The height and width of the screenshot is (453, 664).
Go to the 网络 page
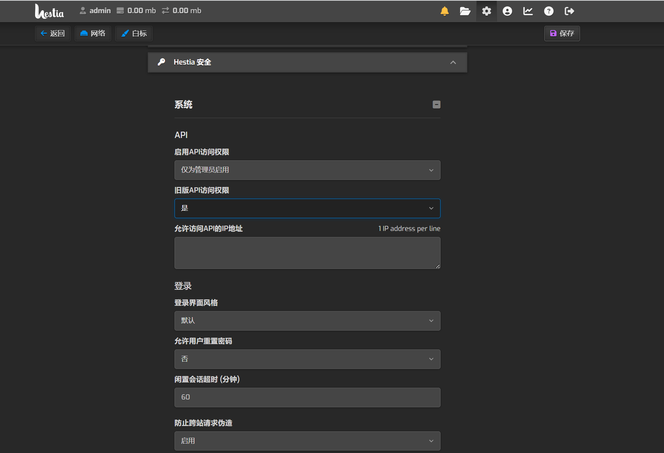coord(93,33)
